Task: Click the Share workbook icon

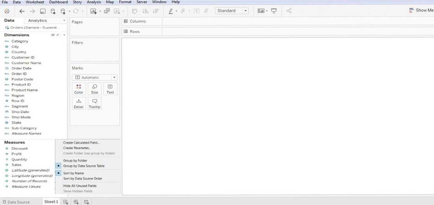Action: click(289, 11)
